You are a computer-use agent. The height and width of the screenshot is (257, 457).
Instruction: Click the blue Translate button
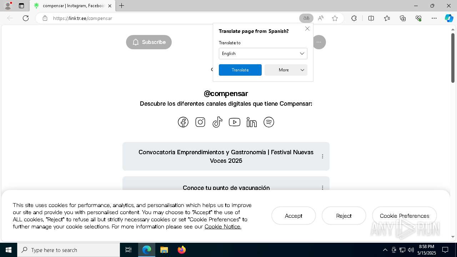[x=240, y=70]
